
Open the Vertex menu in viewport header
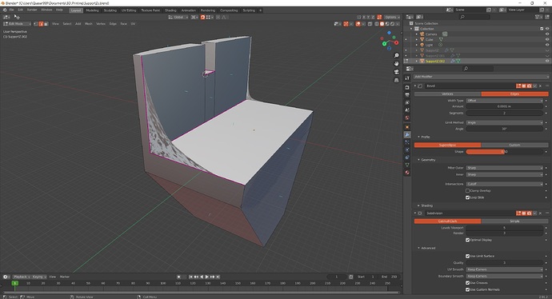(x=101, y=24)
